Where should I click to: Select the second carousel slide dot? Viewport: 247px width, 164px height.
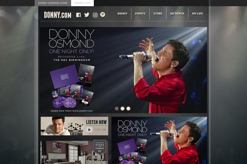123,109
